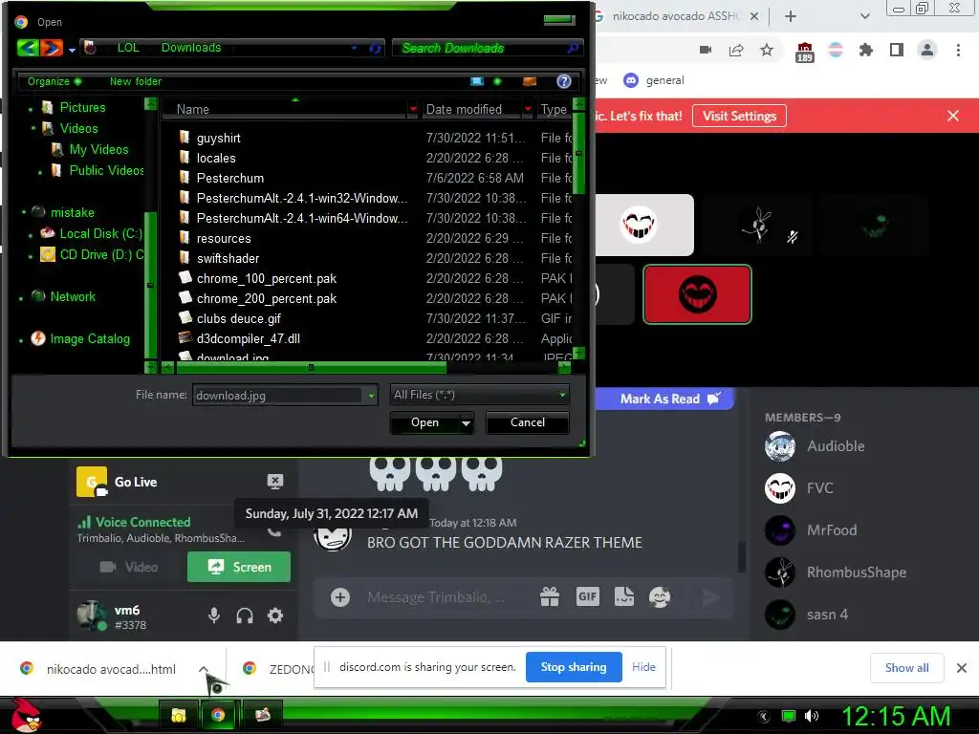This screenshot has height=734, width=979.
Task: Open the emoji picker in Discord
Action: tap(660, 597)
